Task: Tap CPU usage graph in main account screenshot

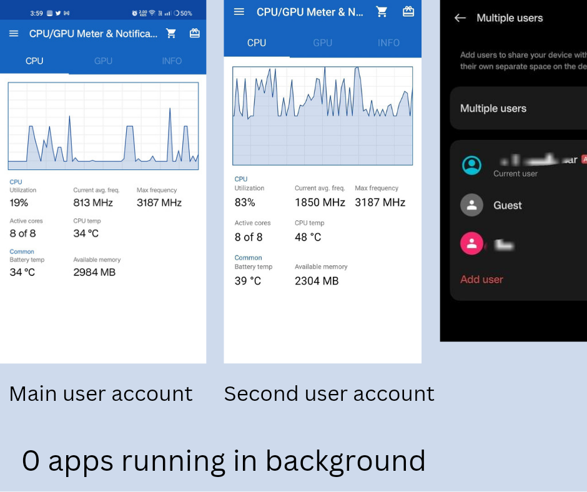Action: tap(103, 126)
